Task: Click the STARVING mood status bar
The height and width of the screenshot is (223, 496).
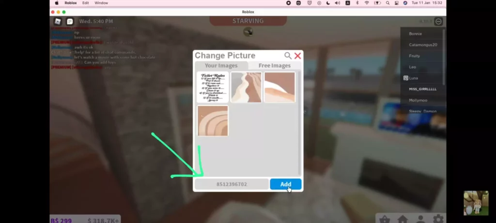Action: pos(248,21)
